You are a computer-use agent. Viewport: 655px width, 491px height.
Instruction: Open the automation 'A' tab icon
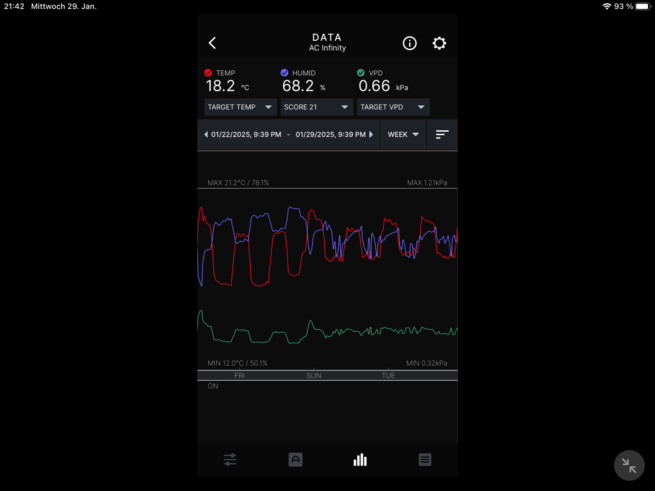(x=295, y=460)
